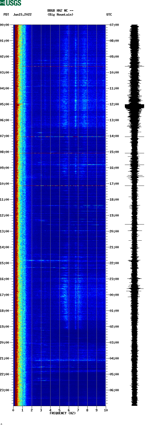This screenshot has height=427, width=146.
Task: Click the 05:00 PDT time label
Action: point(5,104)
